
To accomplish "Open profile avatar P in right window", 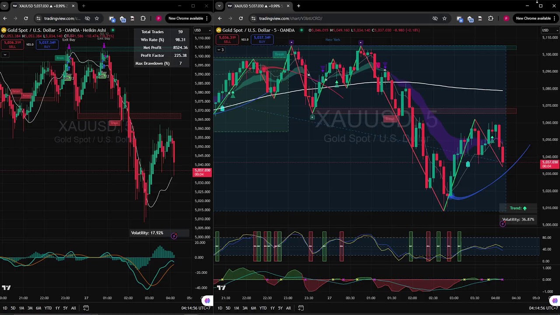I will pyautogui.click(x=506, y=18).
